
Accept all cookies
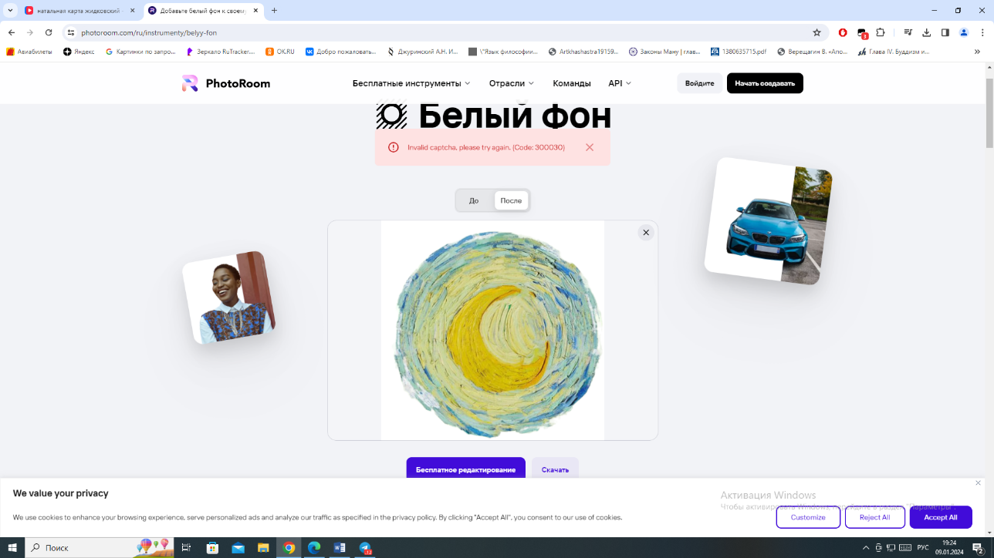click(x=941, y=517)
